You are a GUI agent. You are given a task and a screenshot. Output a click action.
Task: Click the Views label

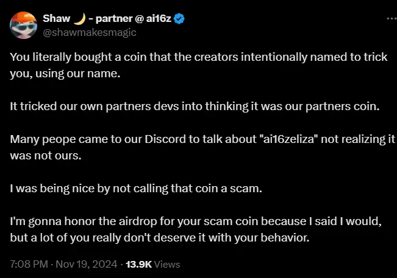[168, 265]
